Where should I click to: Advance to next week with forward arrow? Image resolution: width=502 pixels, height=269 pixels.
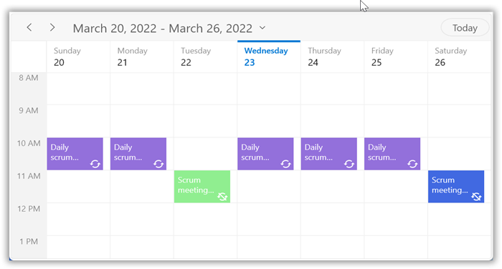pos(52,27)
